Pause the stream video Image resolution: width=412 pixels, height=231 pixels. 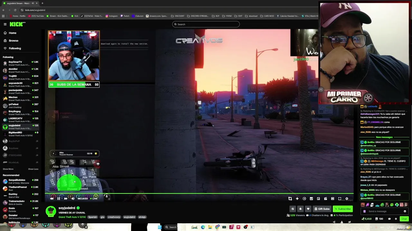tap(59, 199)
